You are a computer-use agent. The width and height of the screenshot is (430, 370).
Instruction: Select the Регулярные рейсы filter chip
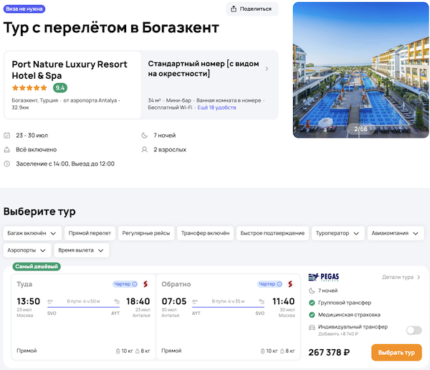[146, 233]
